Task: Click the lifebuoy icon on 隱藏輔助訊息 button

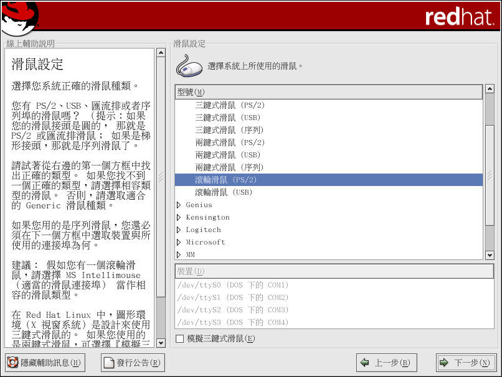Action: (12, 363)
